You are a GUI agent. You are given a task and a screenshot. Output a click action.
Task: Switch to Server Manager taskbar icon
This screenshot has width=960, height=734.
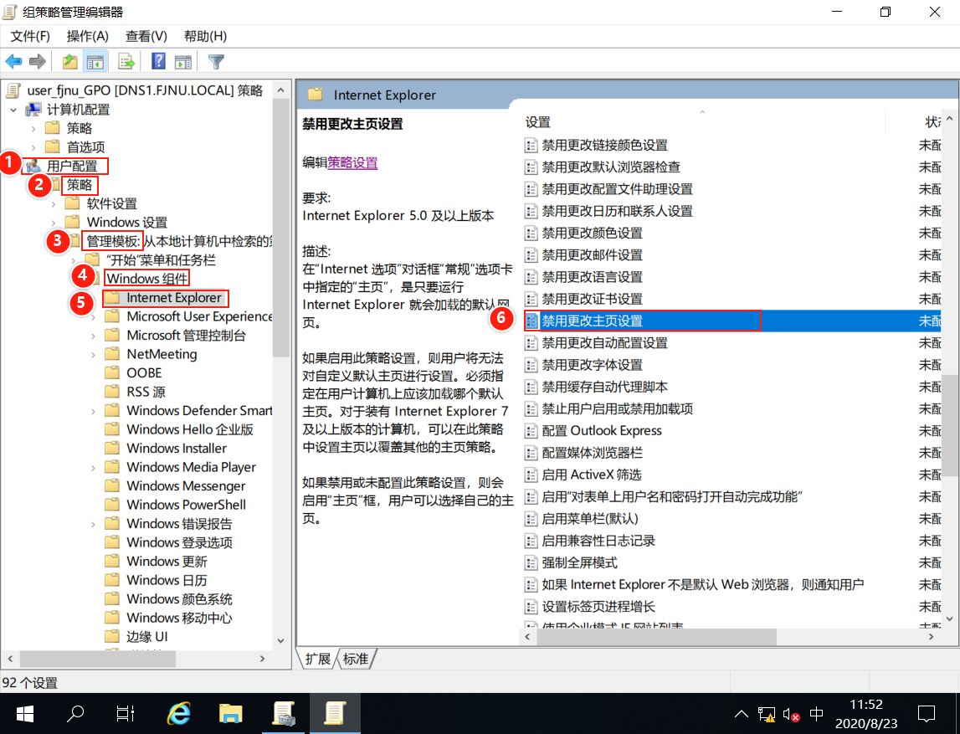click(x=284, y=714)
